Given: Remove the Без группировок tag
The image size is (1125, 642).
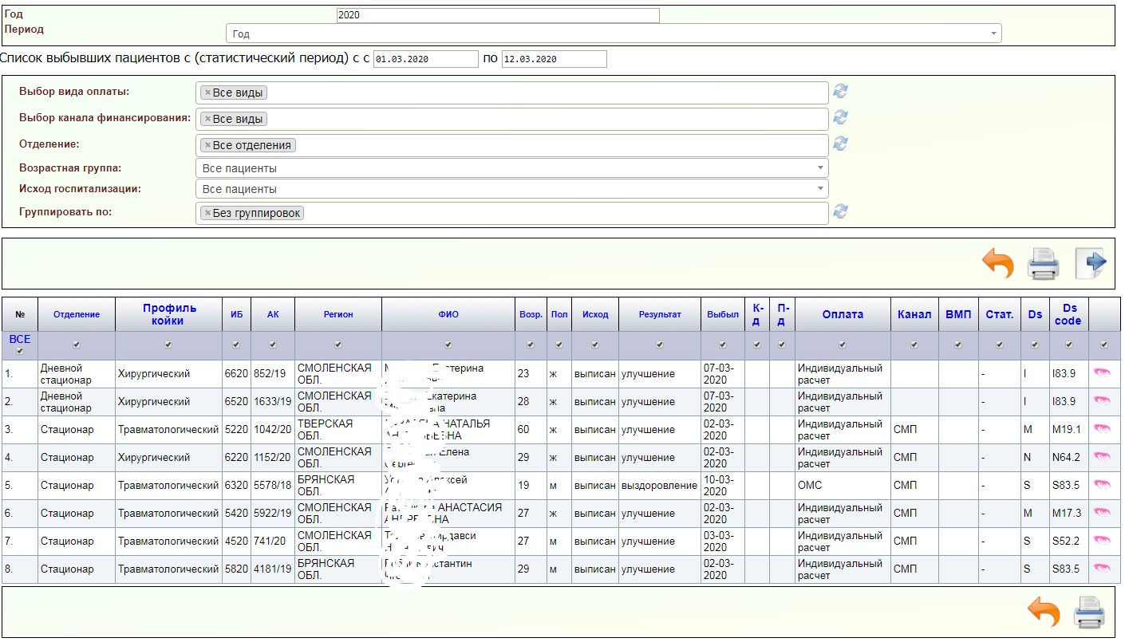Looking at the screenshot, I should click(207, 213).
